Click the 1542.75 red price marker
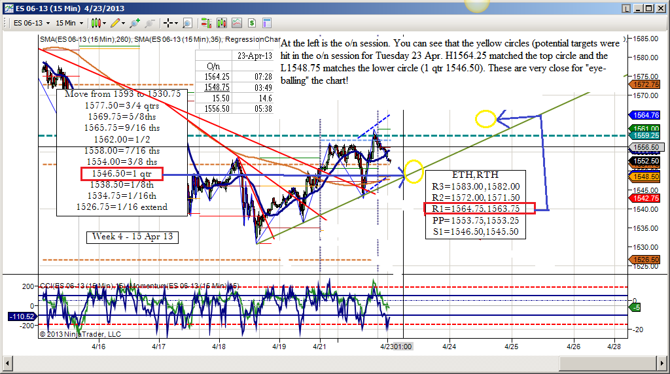Screen dimensions: 670x374 (x=646, y=198)
